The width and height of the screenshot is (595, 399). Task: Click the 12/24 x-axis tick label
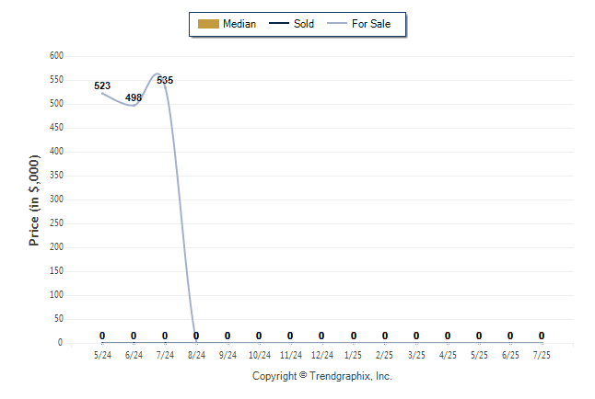tap(321, 355)
